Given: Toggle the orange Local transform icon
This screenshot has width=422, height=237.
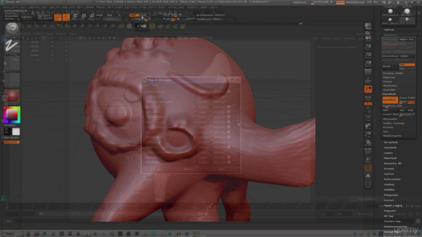Looking at the screenshot, I should (x=368, y=89).
